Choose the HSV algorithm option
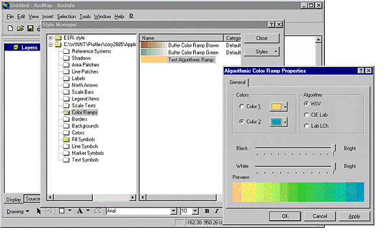 [307, 104]
